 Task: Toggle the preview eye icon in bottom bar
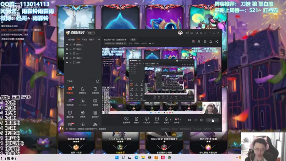tap(195, 120)
